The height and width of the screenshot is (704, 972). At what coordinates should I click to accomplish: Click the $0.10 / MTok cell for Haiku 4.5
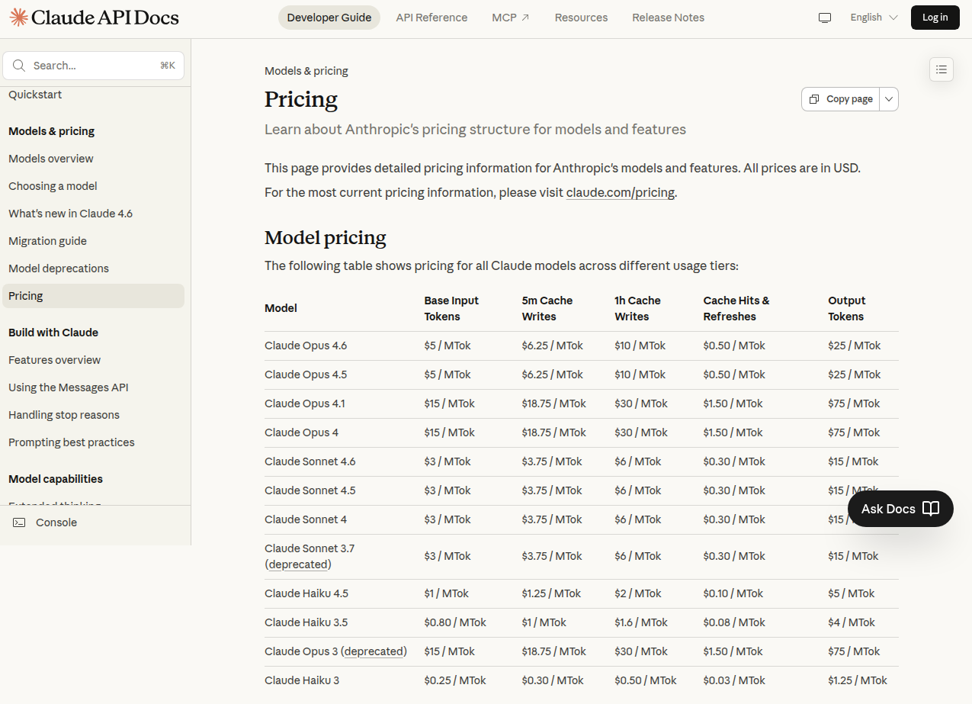(733, 593)
